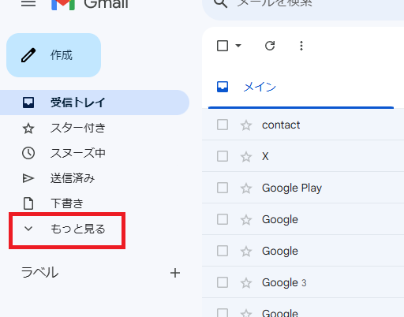Open 送信済み sent folder
This screenshot has height=317, width=404.
(95, 178)
